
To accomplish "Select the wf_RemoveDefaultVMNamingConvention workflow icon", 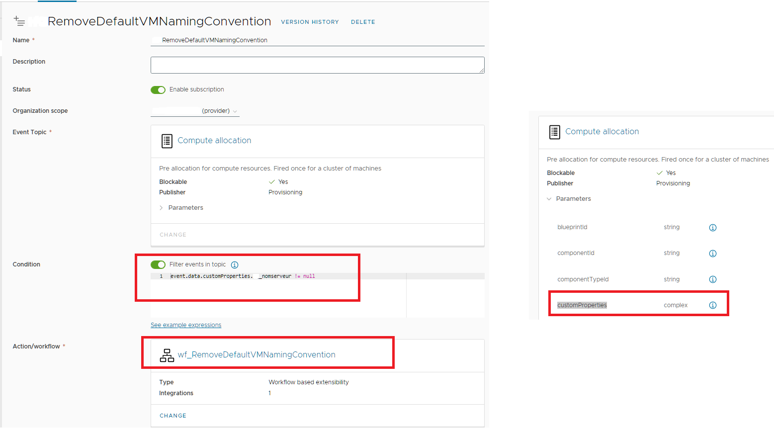I will point(167,354).
